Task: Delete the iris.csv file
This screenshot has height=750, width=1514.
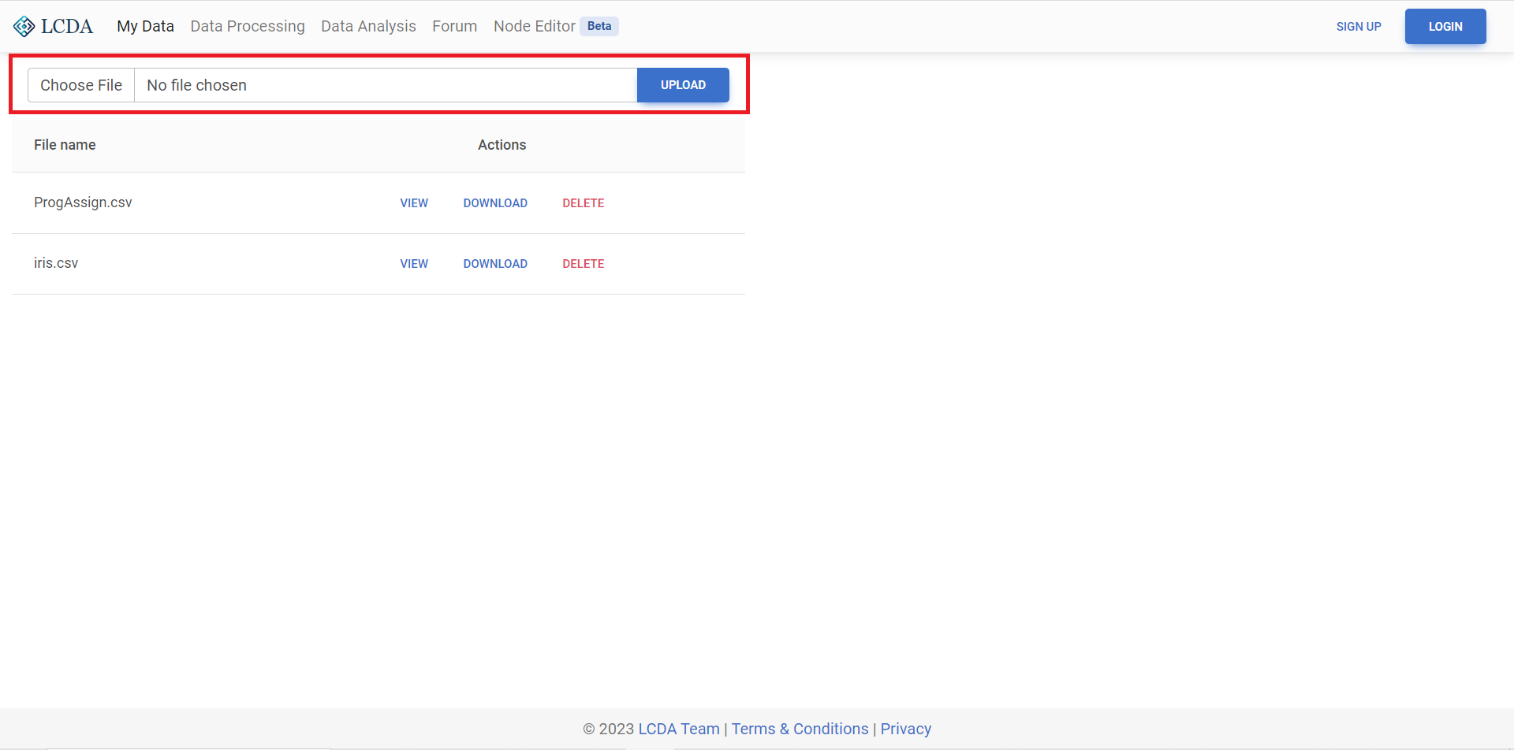Action: tap(584, 263)
